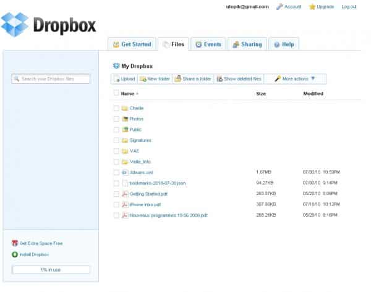Open the Install Dropbox link
The width and height of the screenshot is (371, 292).
pos(34,254)
